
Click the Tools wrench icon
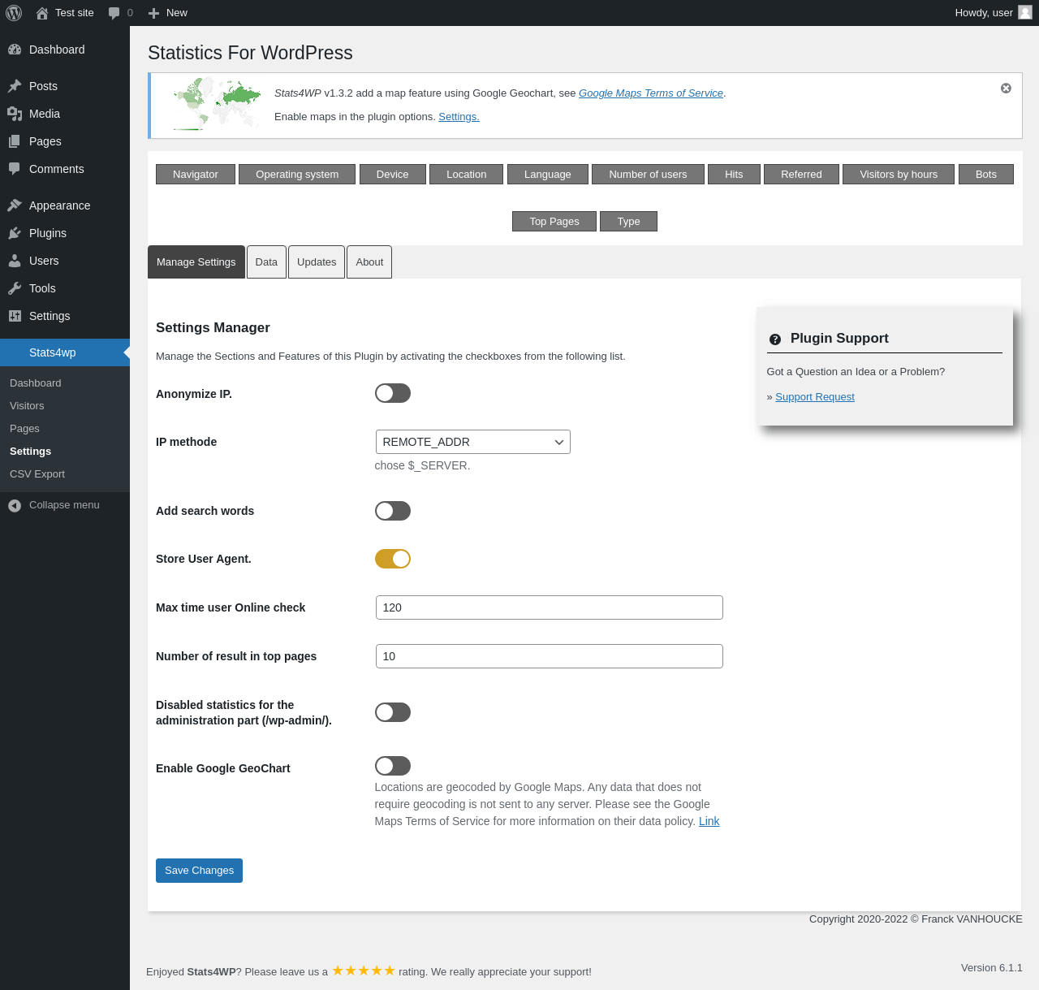click(x=15, y=288)
